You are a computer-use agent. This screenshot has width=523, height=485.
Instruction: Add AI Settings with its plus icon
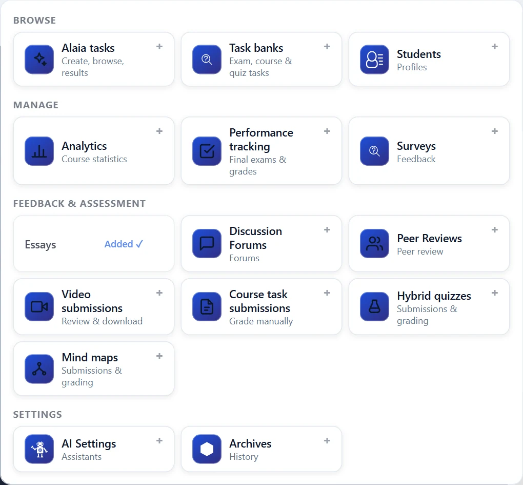click(159, 440)
